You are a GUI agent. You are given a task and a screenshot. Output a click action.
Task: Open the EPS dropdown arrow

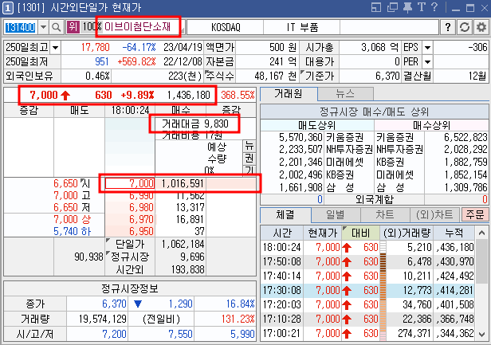click(427, 48)
